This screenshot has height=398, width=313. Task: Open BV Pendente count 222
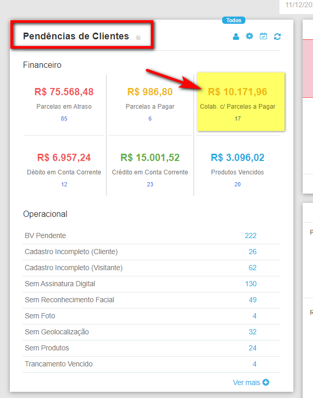[x=251, y=235]
